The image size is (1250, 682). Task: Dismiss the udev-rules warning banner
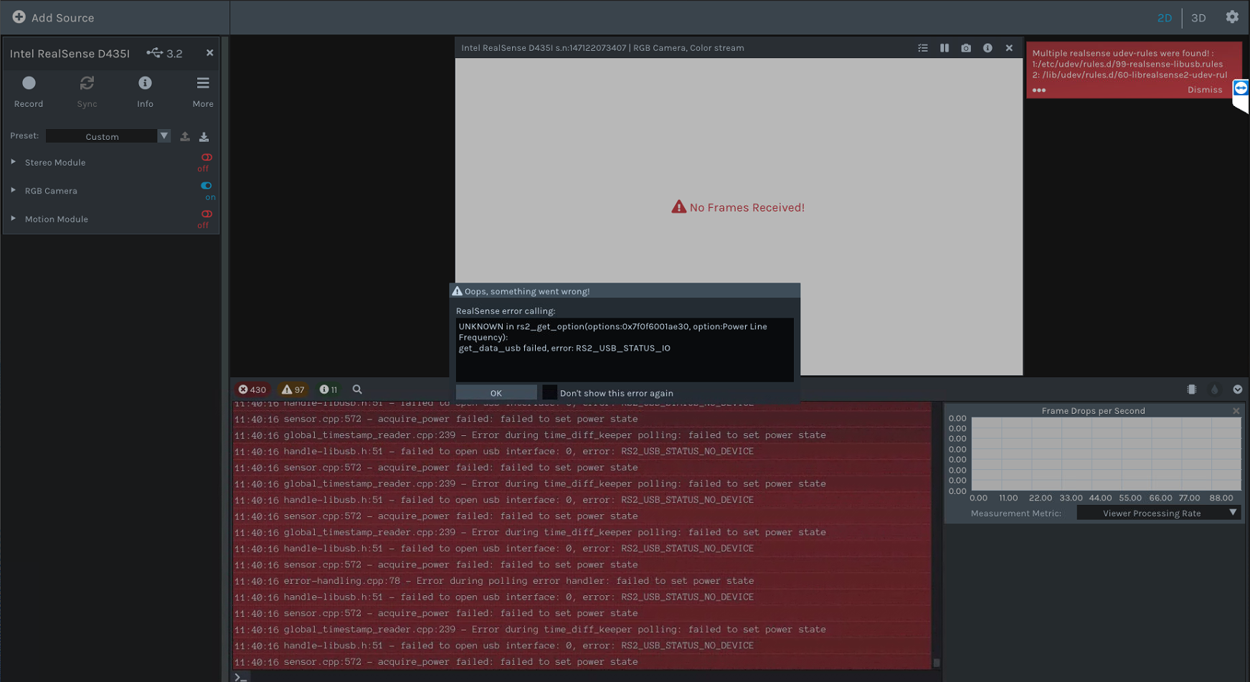pyautogui.click(x=1205, y=90)
